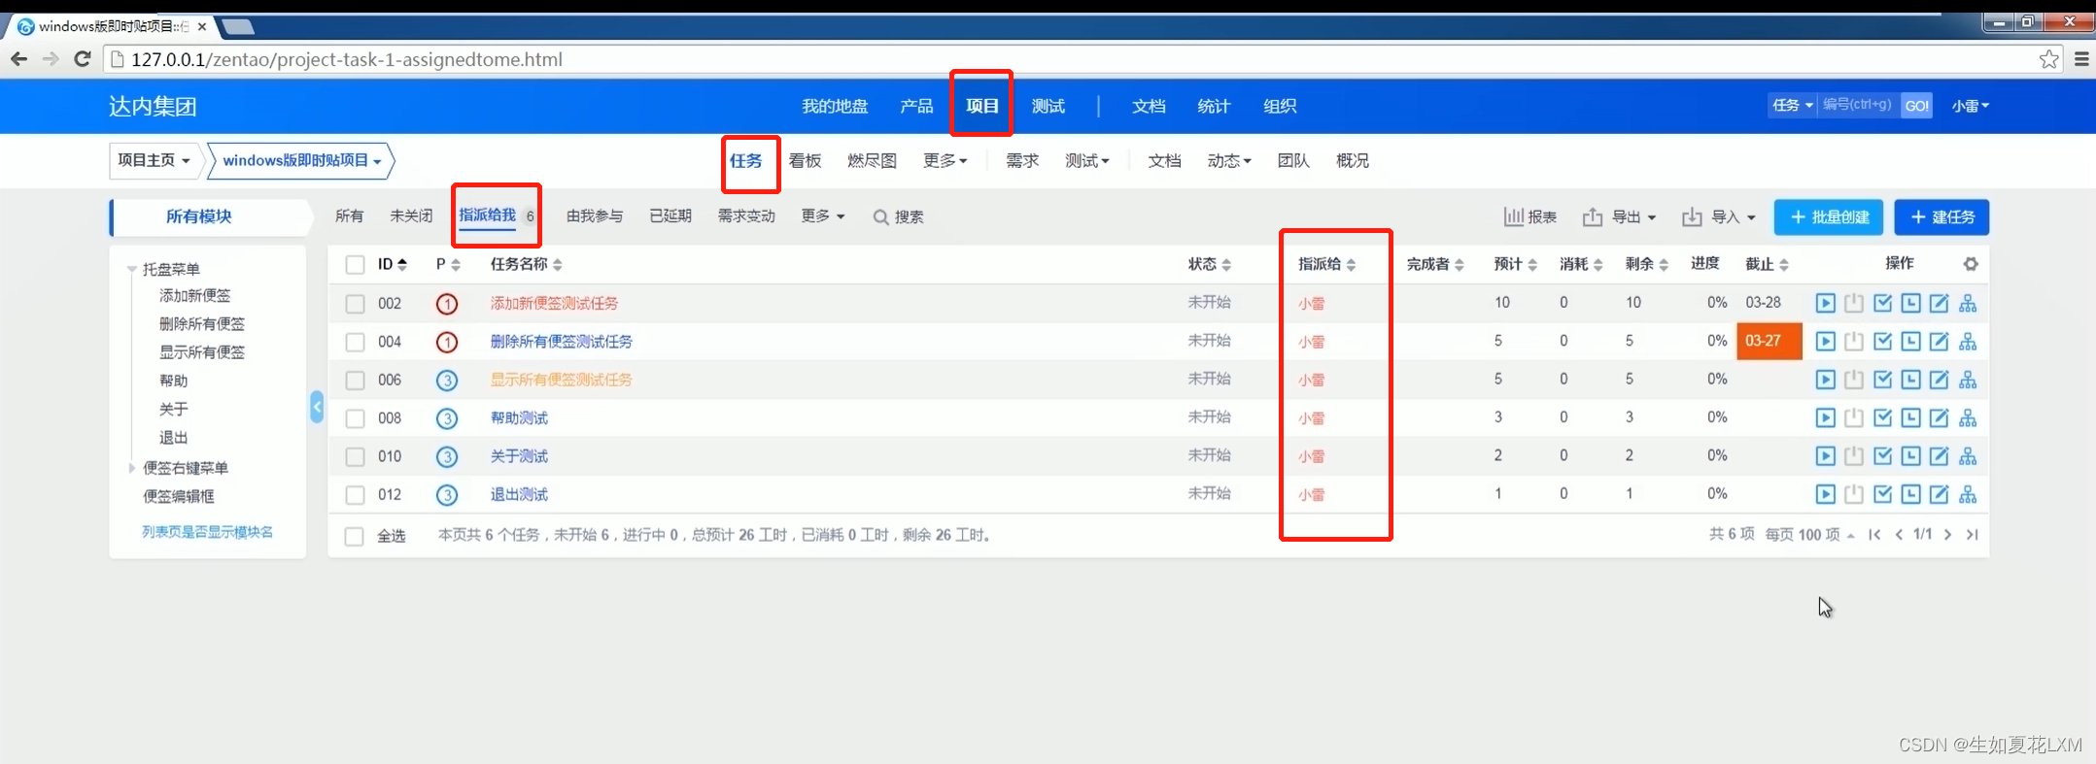Finish task 006 using the checkmark icon
This screenshot has height=764, width=2096.
coord(1882,380)
